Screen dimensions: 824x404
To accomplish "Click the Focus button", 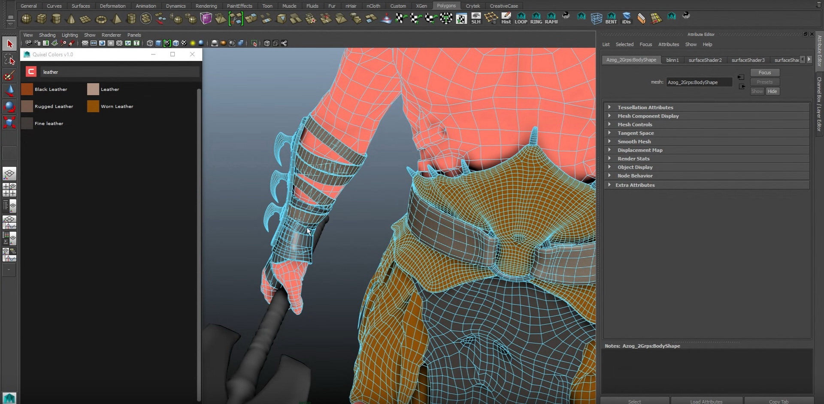I will 765,72.
